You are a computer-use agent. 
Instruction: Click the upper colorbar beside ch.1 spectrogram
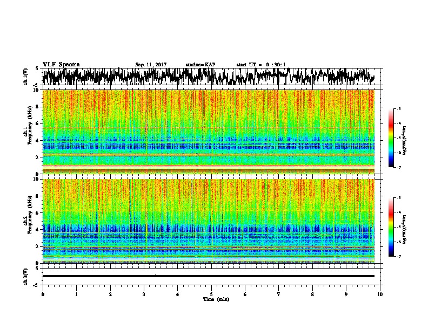coord(391,138)
